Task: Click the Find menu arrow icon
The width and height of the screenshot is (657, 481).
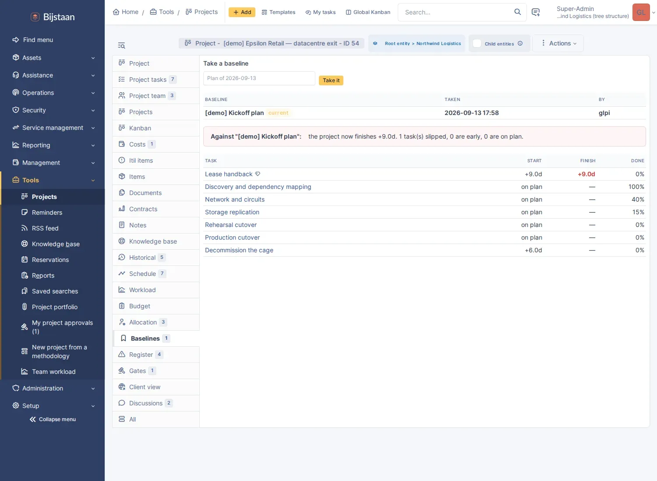Action: point(16,40)
